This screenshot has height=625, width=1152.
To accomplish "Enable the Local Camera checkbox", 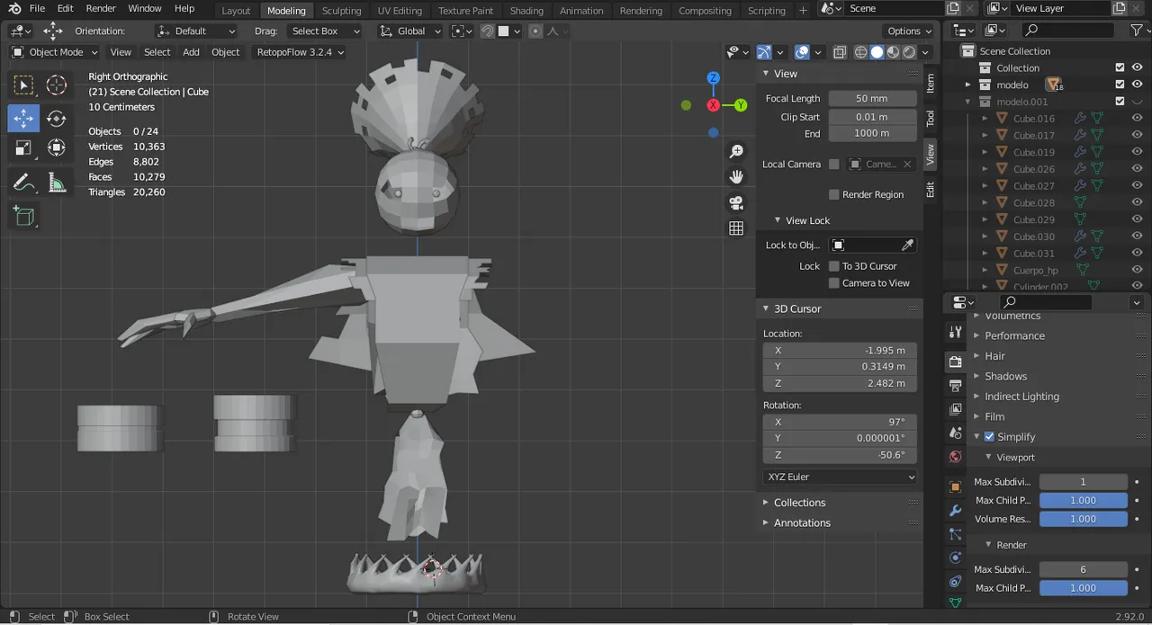I will [x=834, y=165].
